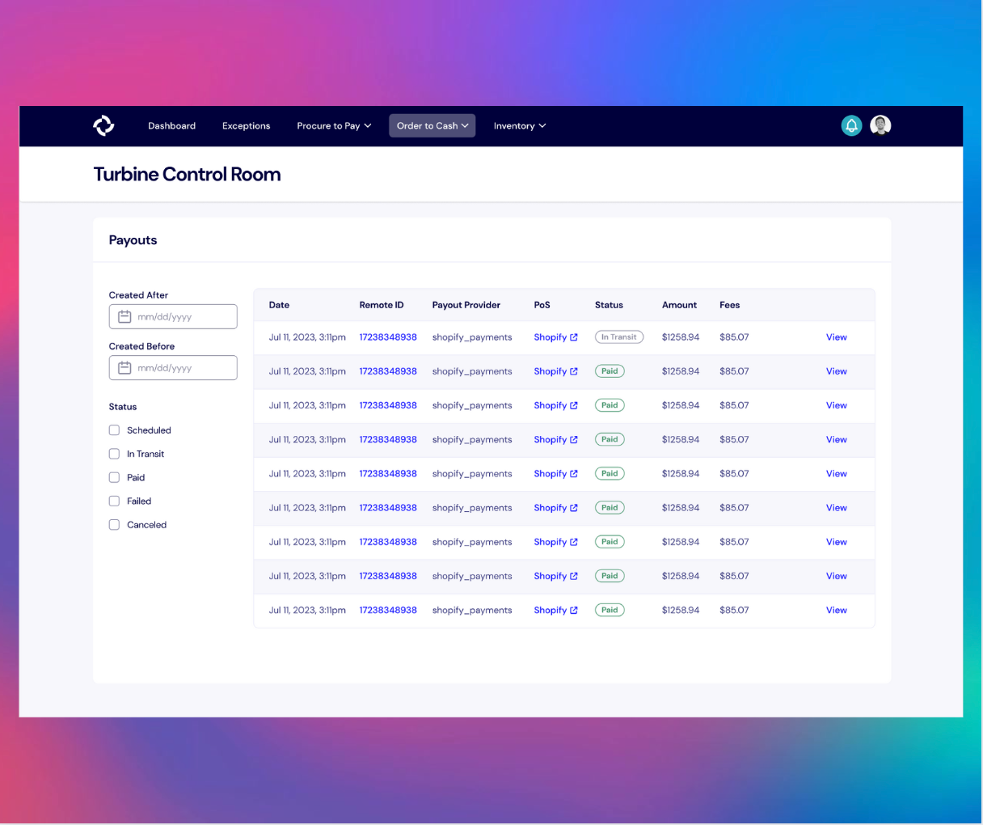Screen dimensions: 983x825
Task: Click external link icon in last Shopify row
Action: (x=574, y=611)
